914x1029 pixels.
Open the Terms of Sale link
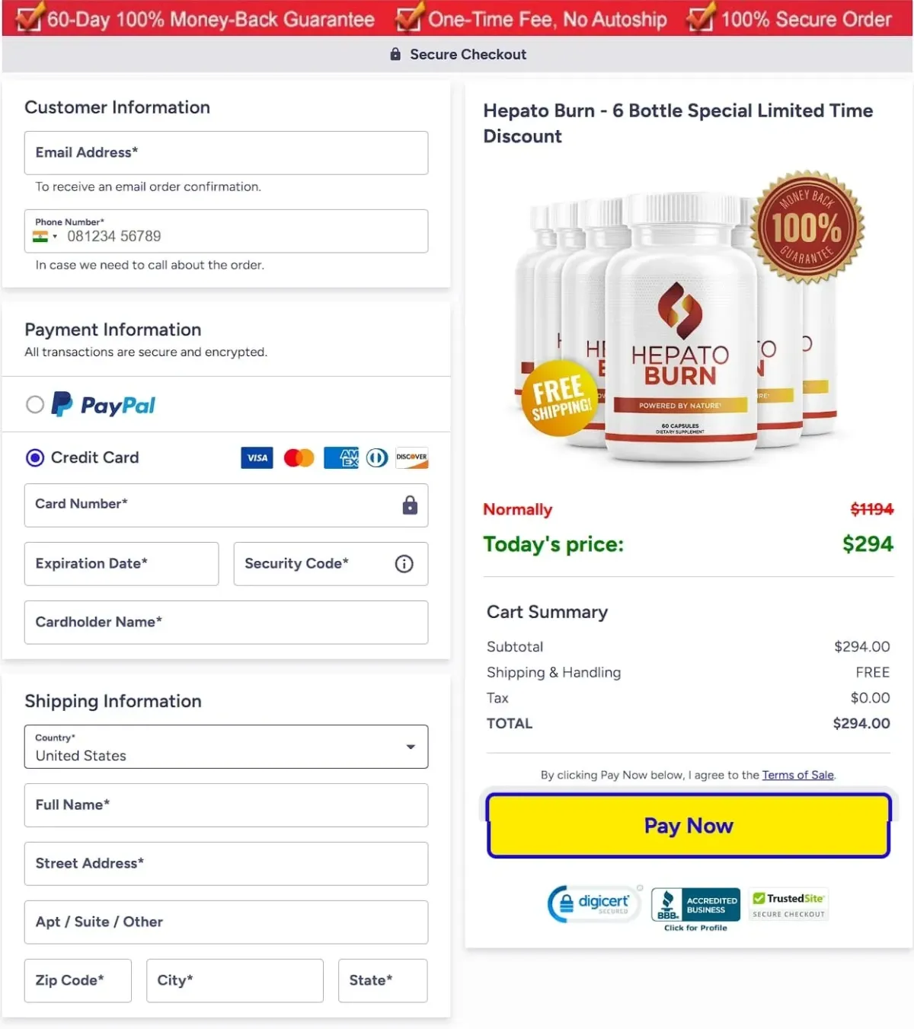(797, 775)
